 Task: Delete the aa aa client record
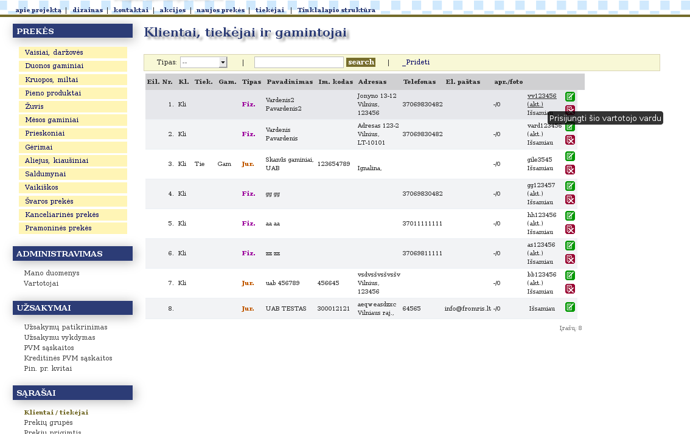[x=570, y=230]
